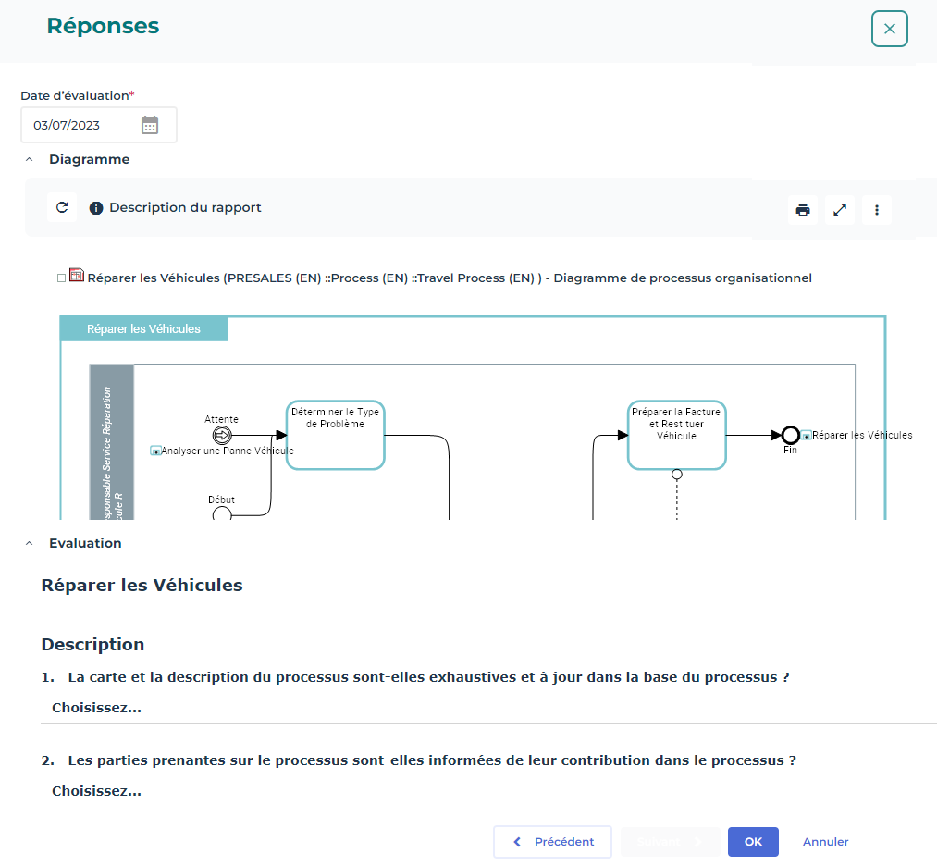
Task: Open the Choisissez dropdown for question 2
Action: pyautogui.click(x=97, y=791)
